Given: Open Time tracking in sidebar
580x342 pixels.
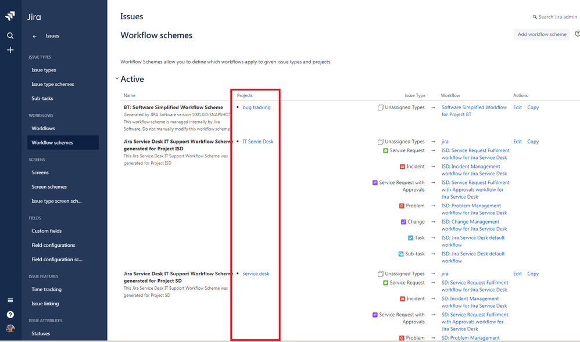Looking at the screenshot, I should tap(46, 290).
